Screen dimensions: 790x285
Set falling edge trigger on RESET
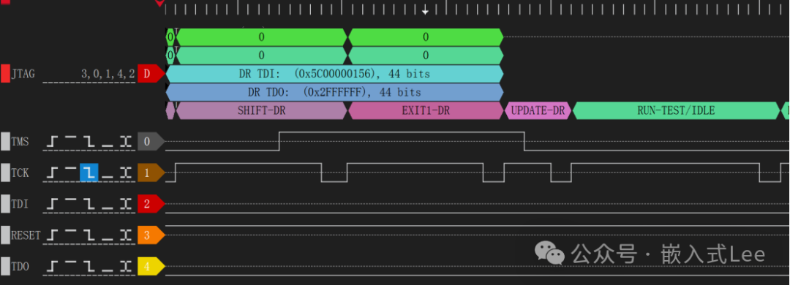pyautogui.click(x=90, y=235)
